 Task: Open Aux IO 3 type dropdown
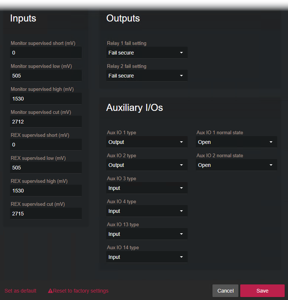click(147, 188)
